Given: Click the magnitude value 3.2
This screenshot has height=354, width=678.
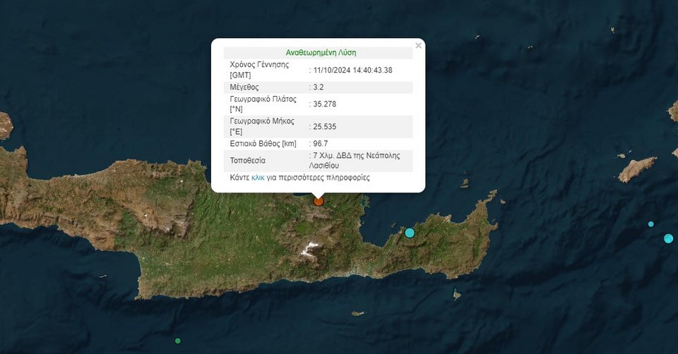Looking at the screenshot, I should 319,87.
